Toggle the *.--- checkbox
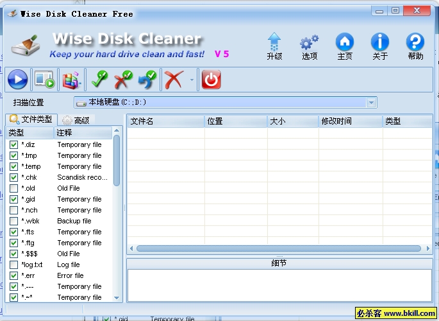This screenshot has height=321, width=439. [x=13, y=286]
